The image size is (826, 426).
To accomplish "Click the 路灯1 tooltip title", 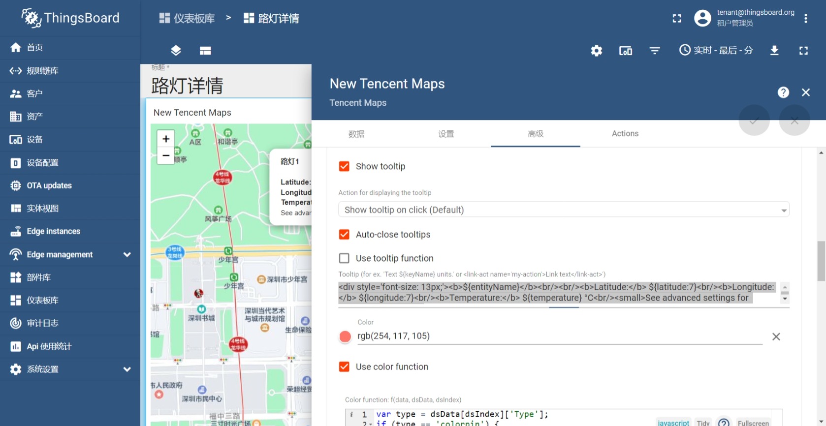I will pyautogui.click(x=290, y=161).
